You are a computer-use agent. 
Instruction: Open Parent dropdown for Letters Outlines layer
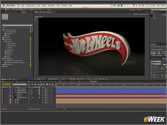point(49,89)
